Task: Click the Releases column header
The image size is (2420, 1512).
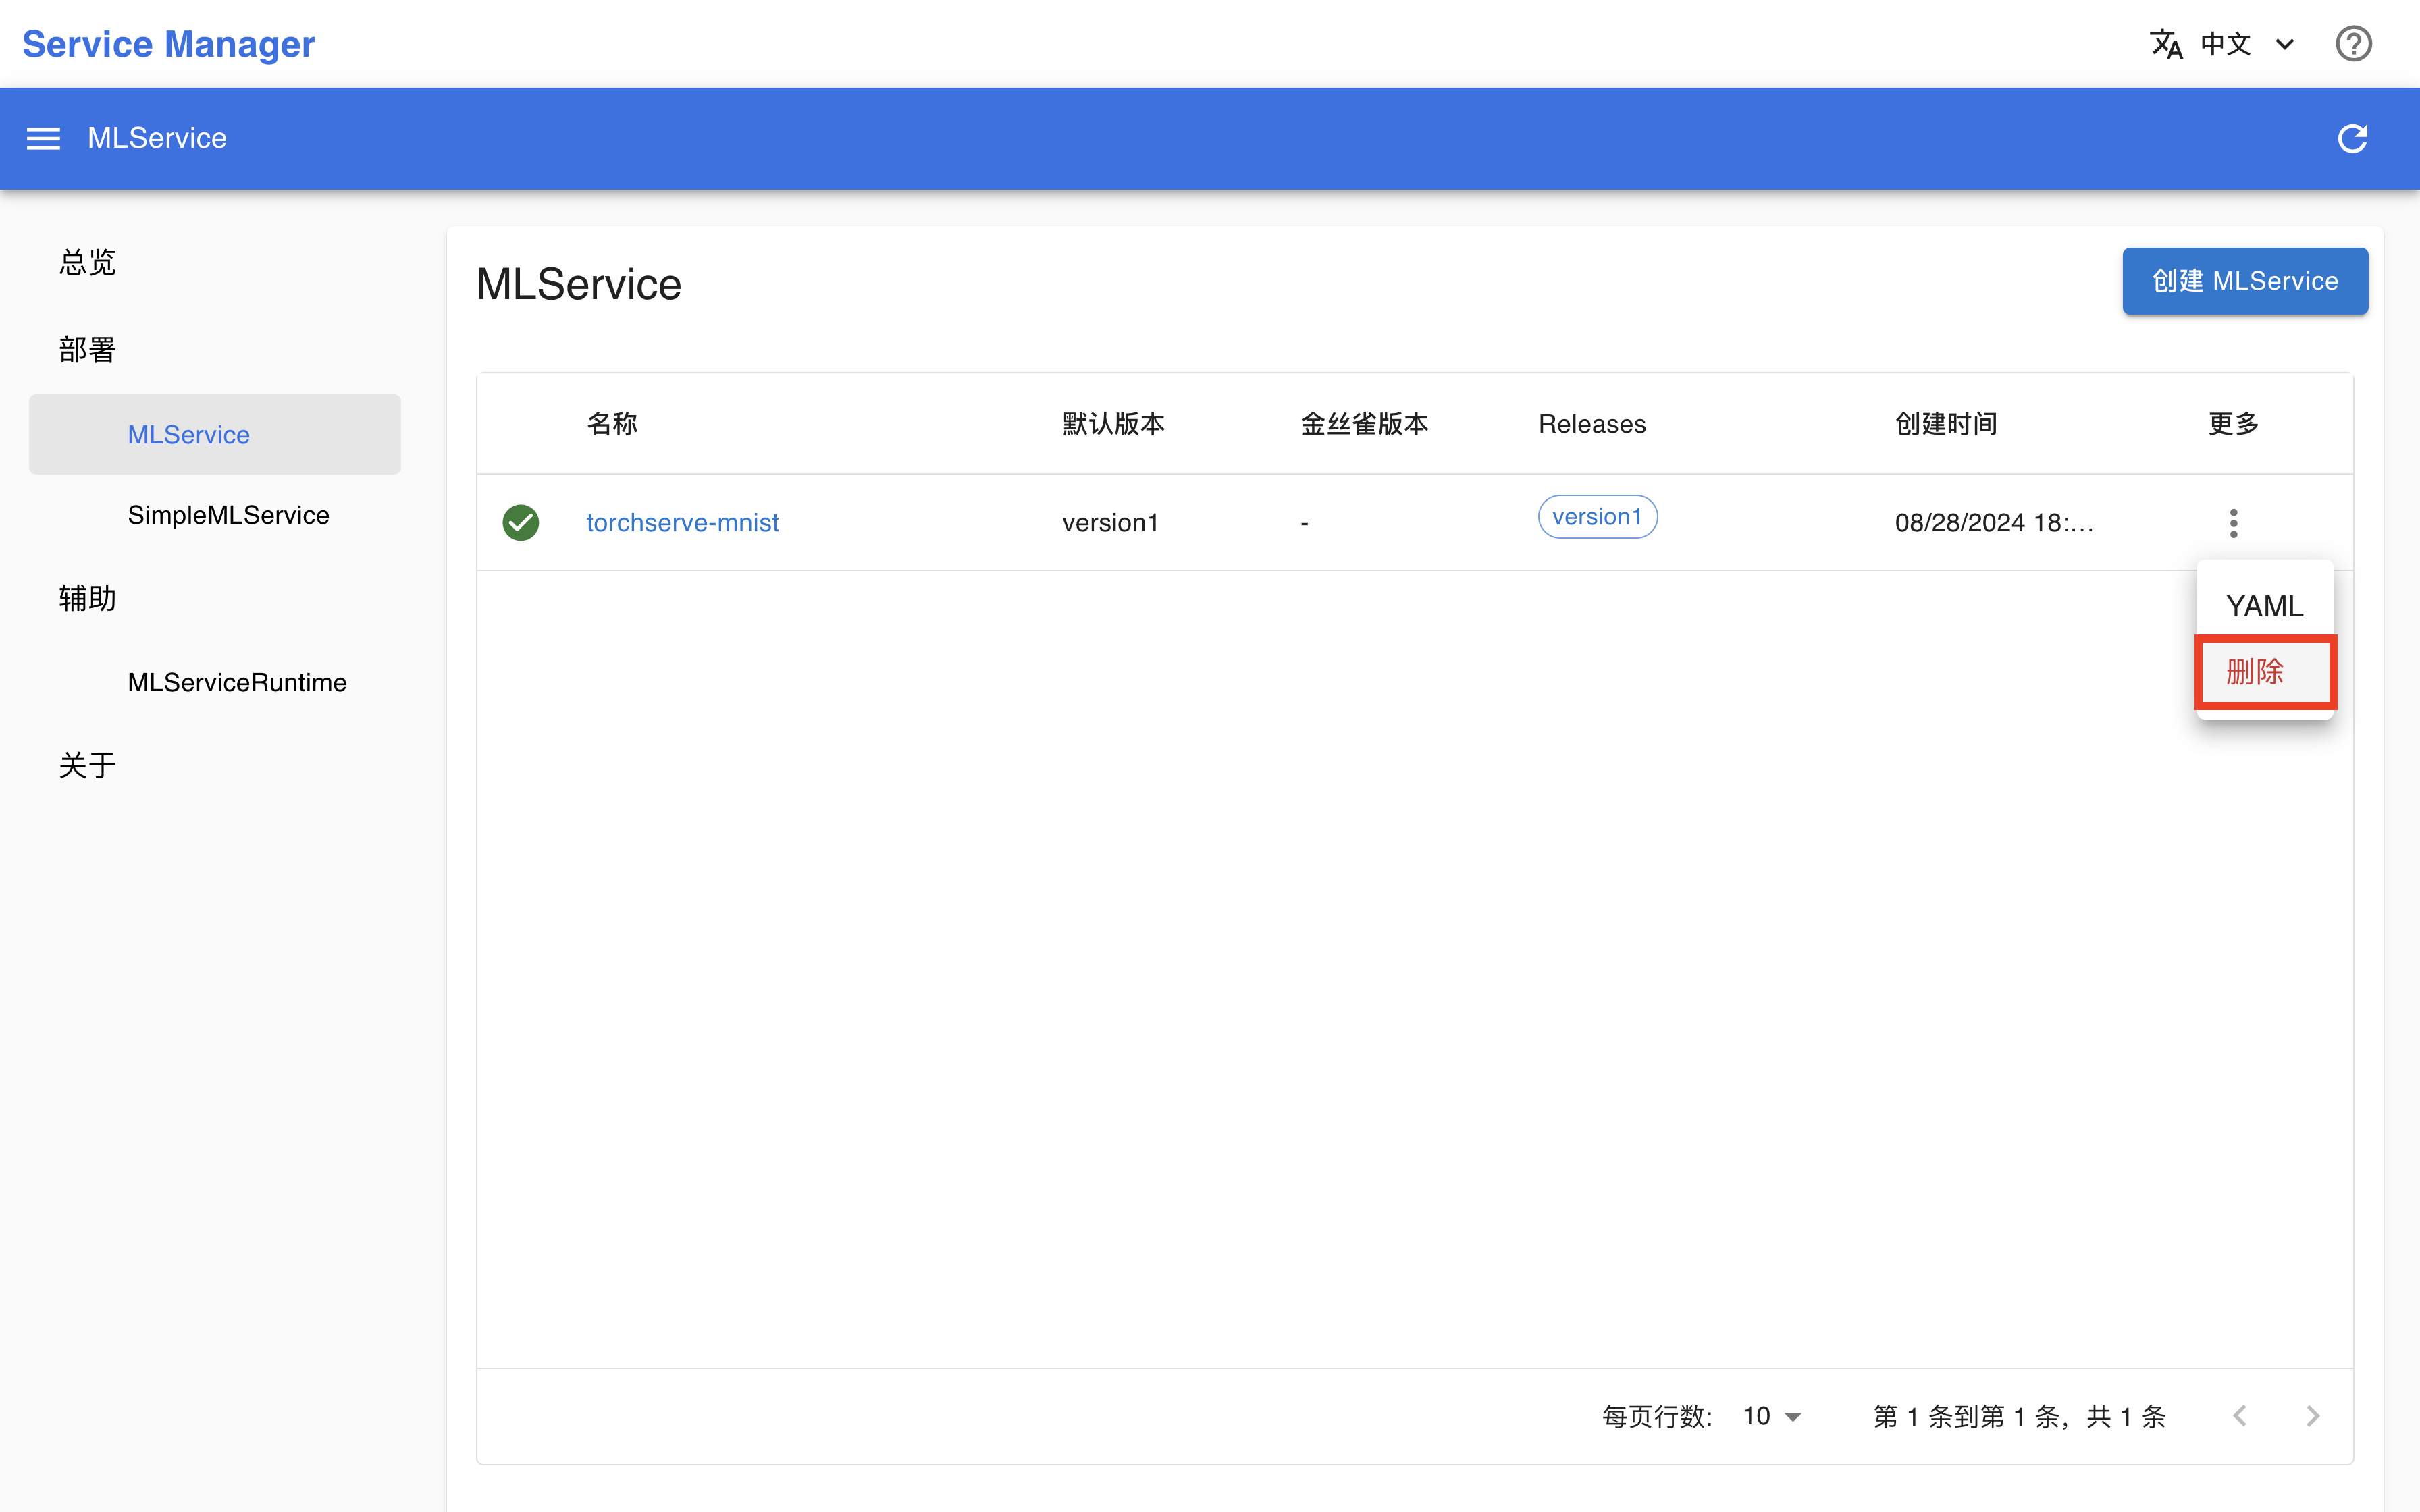Action: pyautogui.click(x=1592, y=424)
